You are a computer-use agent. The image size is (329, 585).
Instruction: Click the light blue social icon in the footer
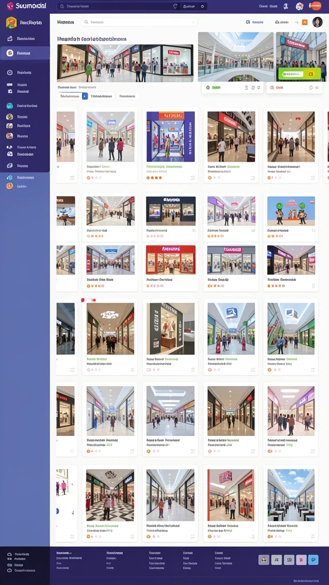coord(314,560)
